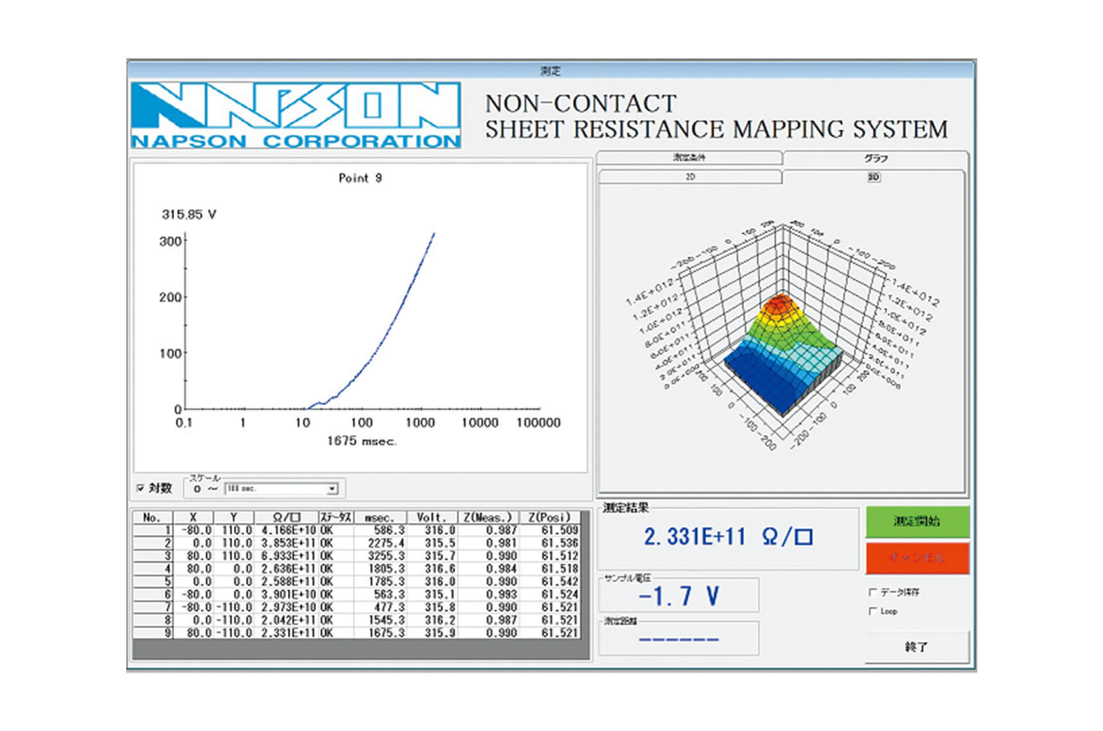Toggle the 対数 logarithmic scale checkbox

click(x=141, y=489)
